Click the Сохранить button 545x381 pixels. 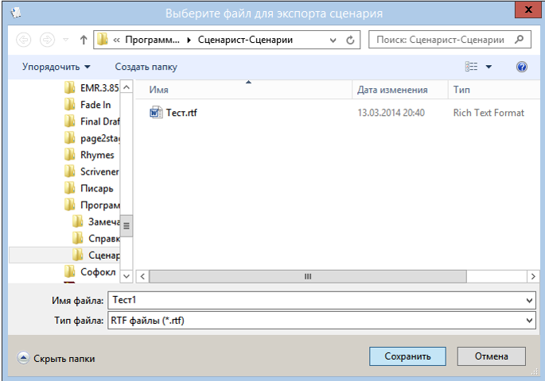[407, 356]
